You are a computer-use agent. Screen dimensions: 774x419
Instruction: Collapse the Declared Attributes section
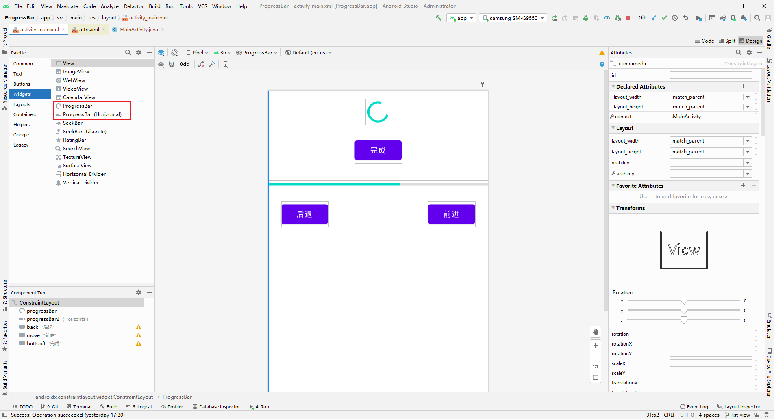[614, 86]
